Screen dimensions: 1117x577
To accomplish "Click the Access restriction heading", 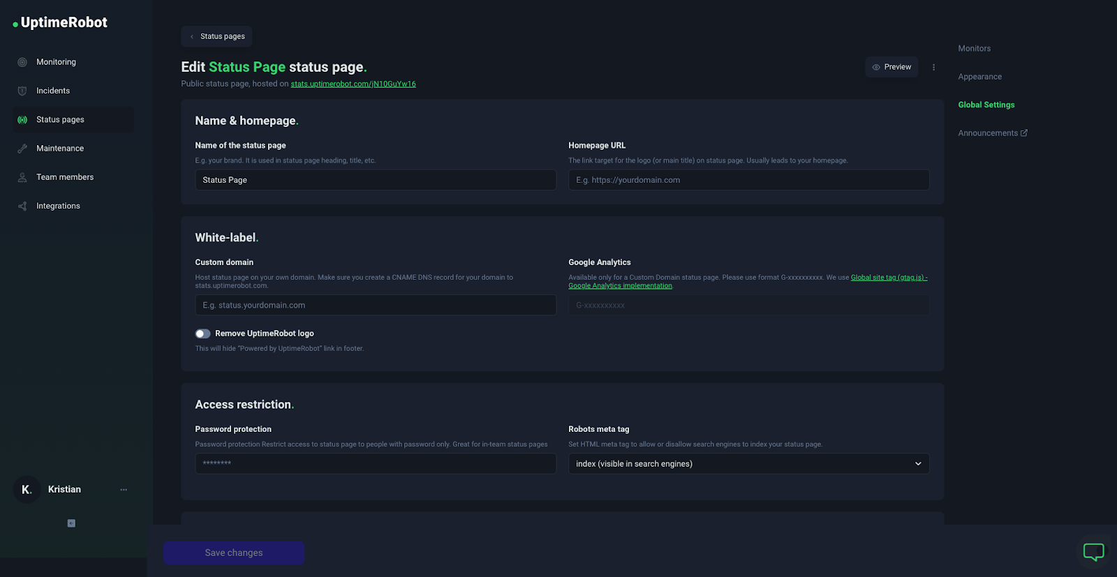I will coord(244,405).
